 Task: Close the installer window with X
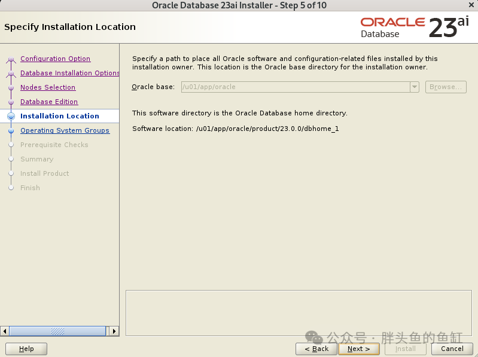pos(471,5)
